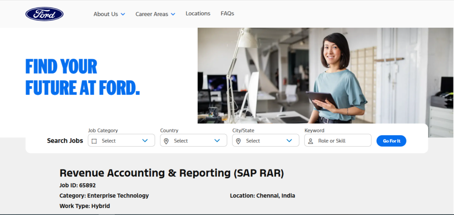Viewport: 454px width, 215px height.
Task: Click the Country location pin icon
Action: pos(166,141)
